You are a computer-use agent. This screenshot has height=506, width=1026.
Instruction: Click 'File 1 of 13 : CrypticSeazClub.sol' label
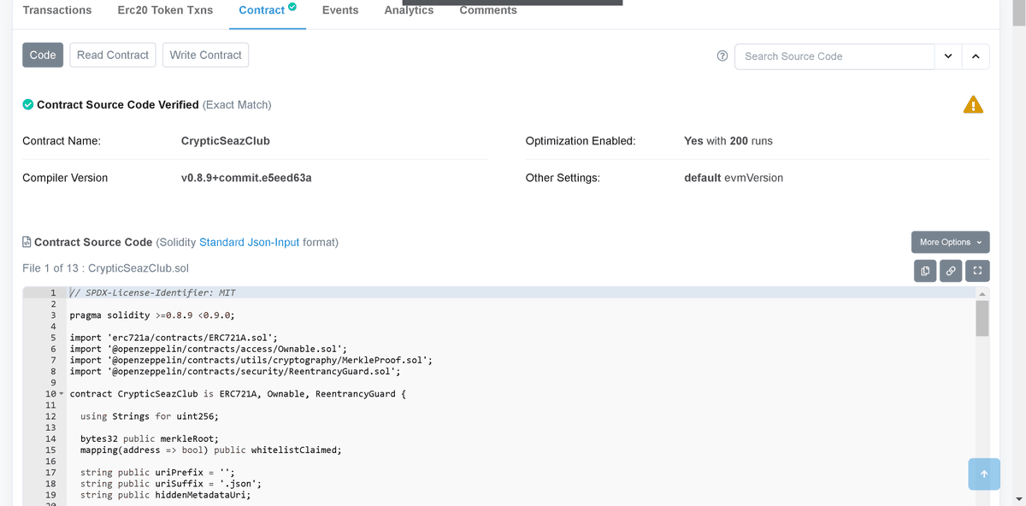[105, 268]
